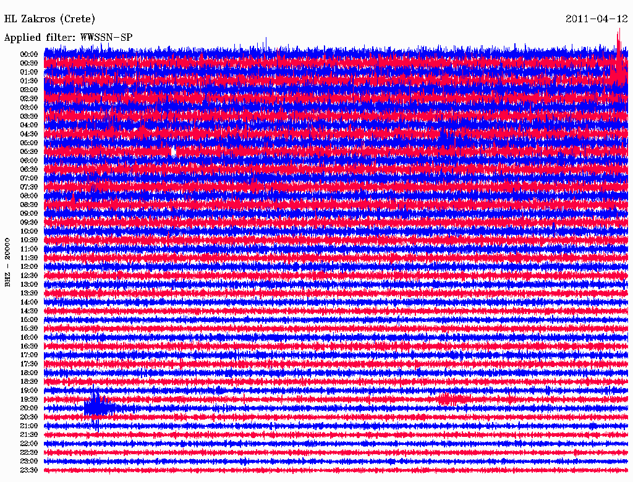Select the 13:00 time label
Screen dimensions: 633x482
point(29,284)
